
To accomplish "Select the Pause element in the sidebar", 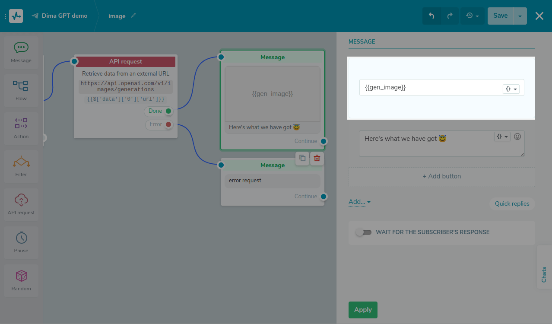I will 21,242.
